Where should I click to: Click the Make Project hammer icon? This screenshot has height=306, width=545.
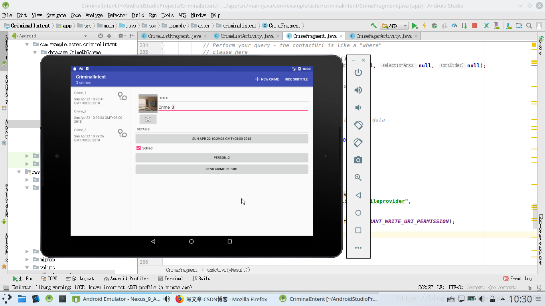tap(374, 25)
